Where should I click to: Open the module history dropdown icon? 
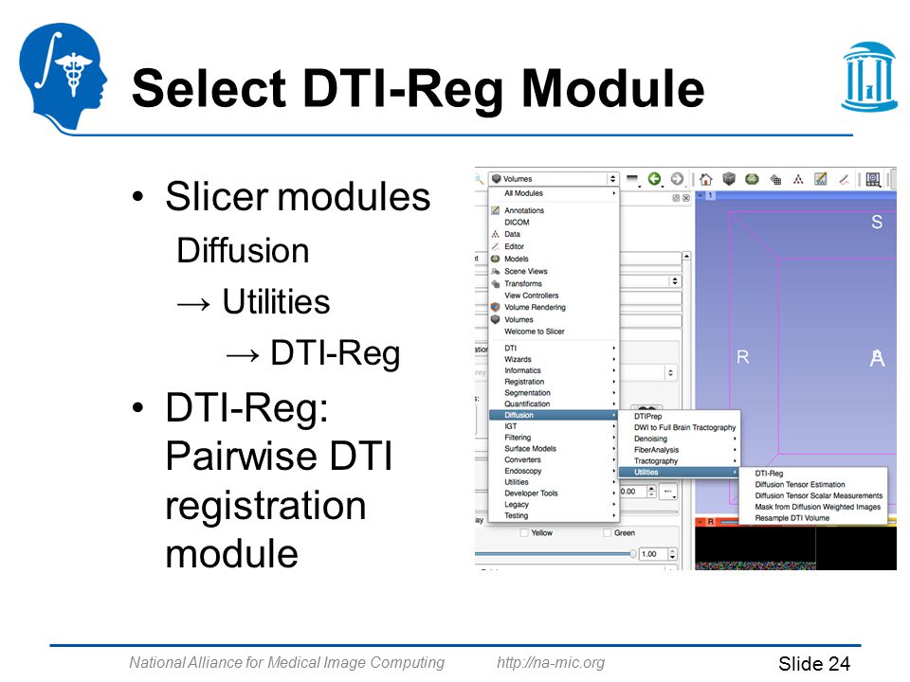(632, 179)
